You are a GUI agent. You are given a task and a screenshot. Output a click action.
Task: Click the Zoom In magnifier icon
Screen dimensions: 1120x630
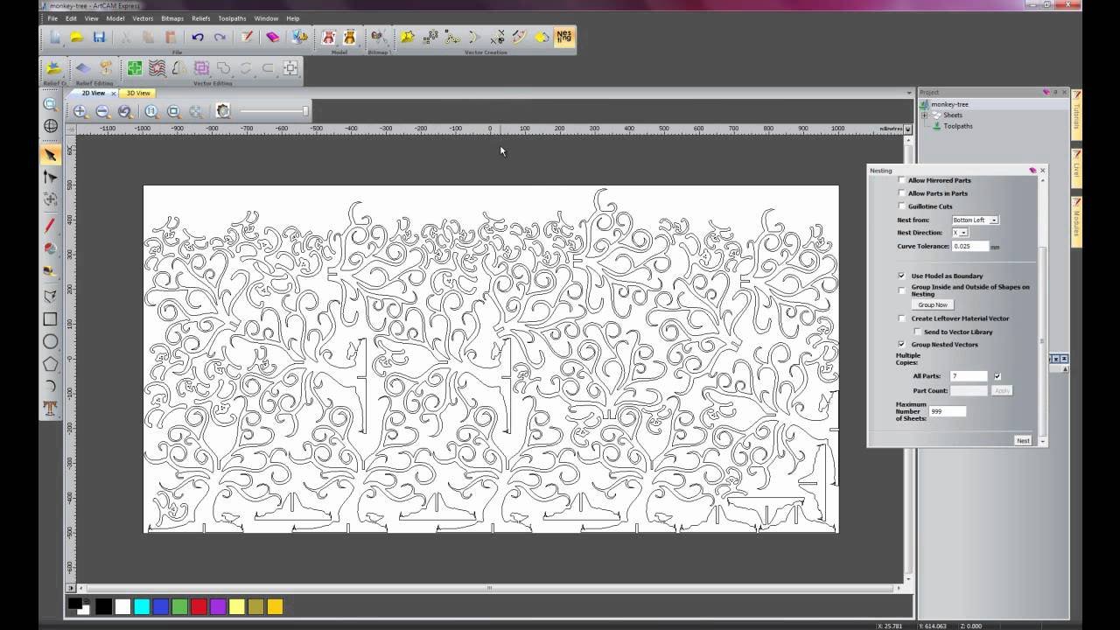click(x=80, y=111)
